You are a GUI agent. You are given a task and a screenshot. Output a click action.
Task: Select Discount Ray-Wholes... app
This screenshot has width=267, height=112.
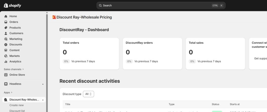(24, 100)
